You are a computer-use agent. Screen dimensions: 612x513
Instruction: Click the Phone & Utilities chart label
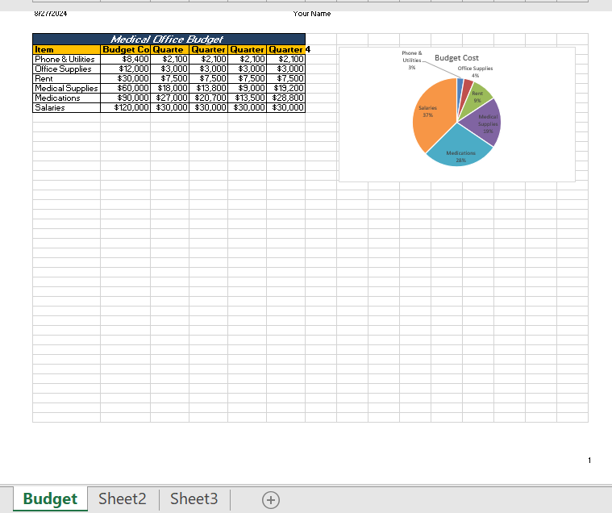(x=412, y=60)
